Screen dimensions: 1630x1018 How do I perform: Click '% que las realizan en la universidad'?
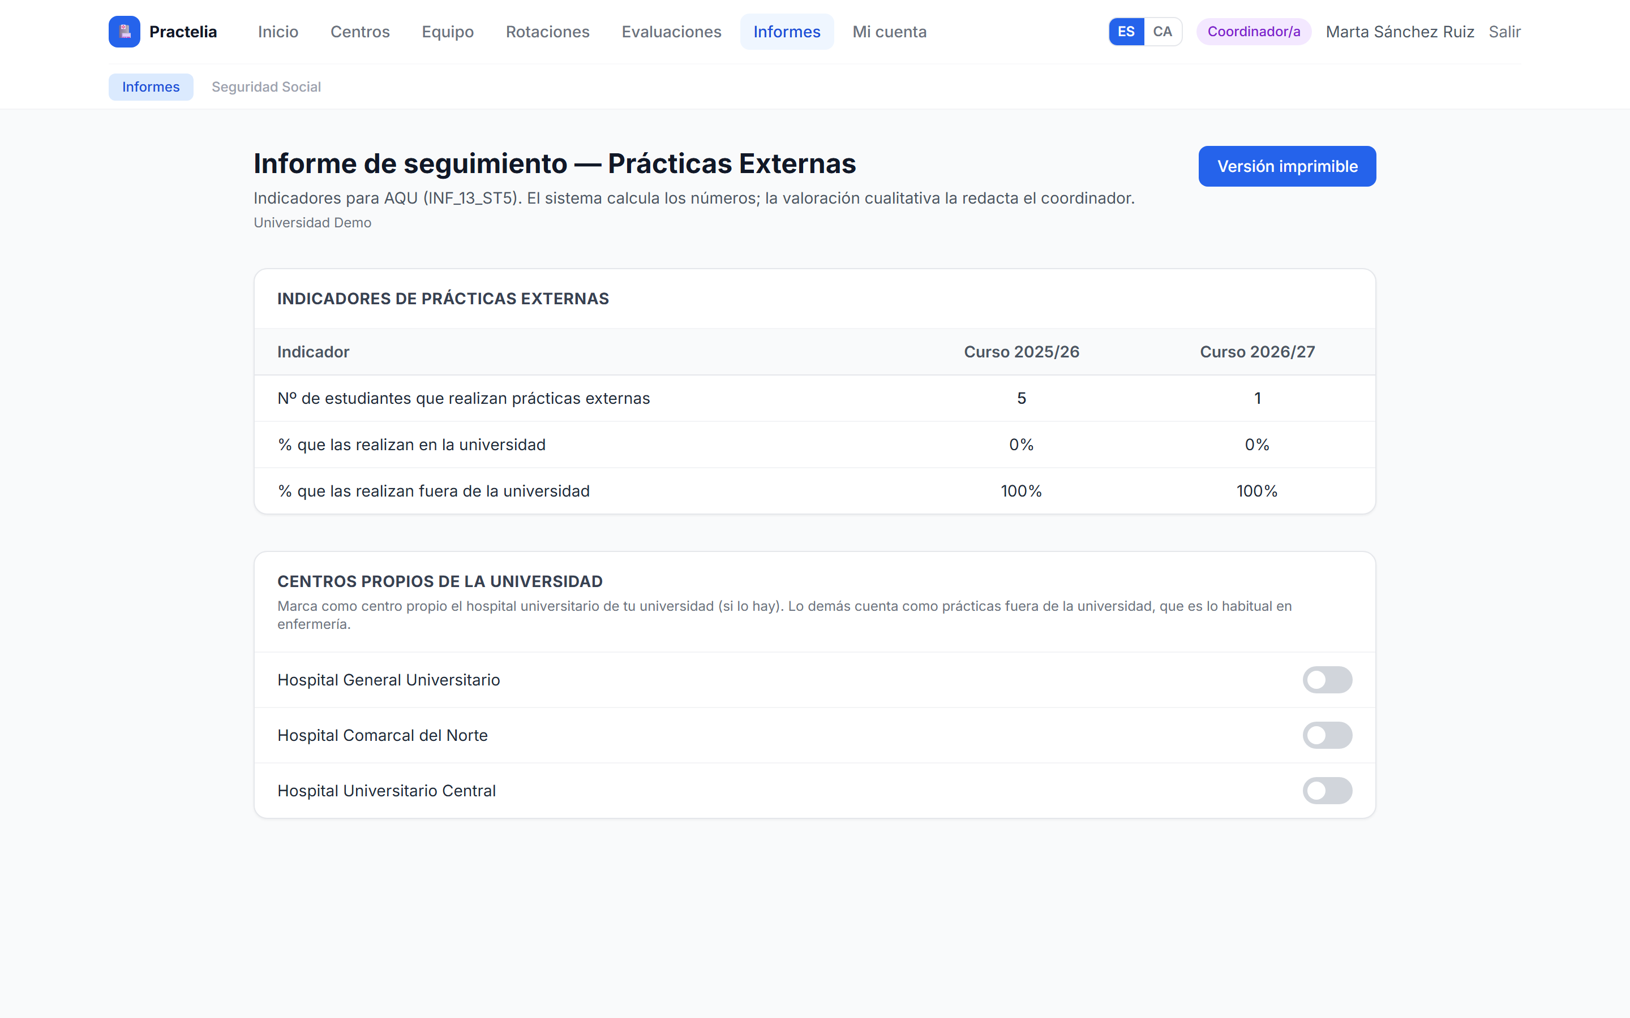[411, 445]
